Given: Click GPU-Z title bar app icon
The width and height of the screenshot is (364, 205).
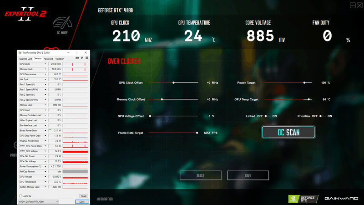Looking at the screenshot, I should coord(20,53).
